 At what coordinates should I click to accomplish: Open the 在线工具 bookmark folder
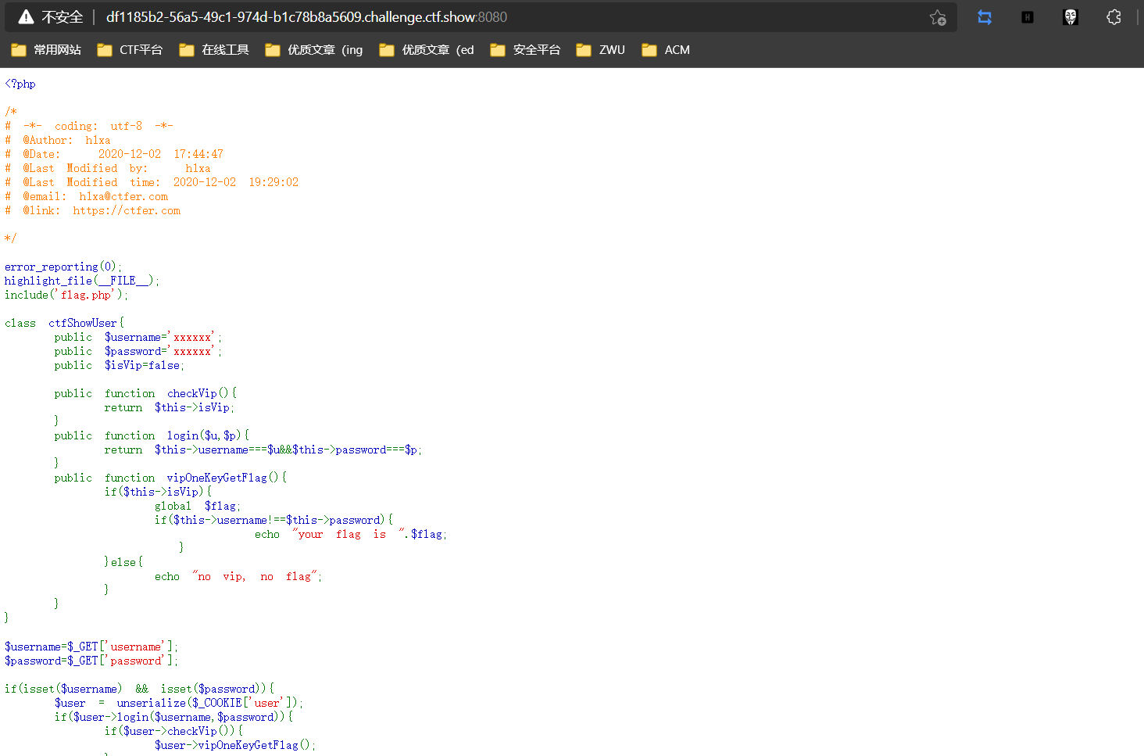pyautogui.click(x=214, y=50)
